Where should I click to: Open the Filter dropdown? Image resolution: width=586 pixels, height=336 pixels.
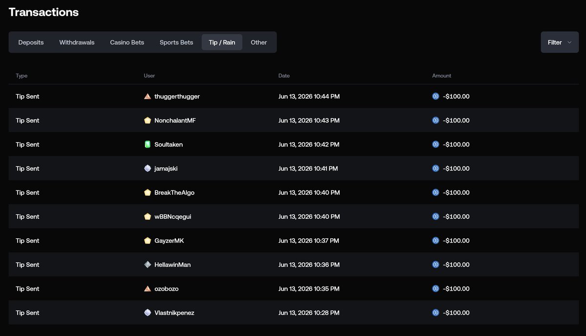(560, 42)
